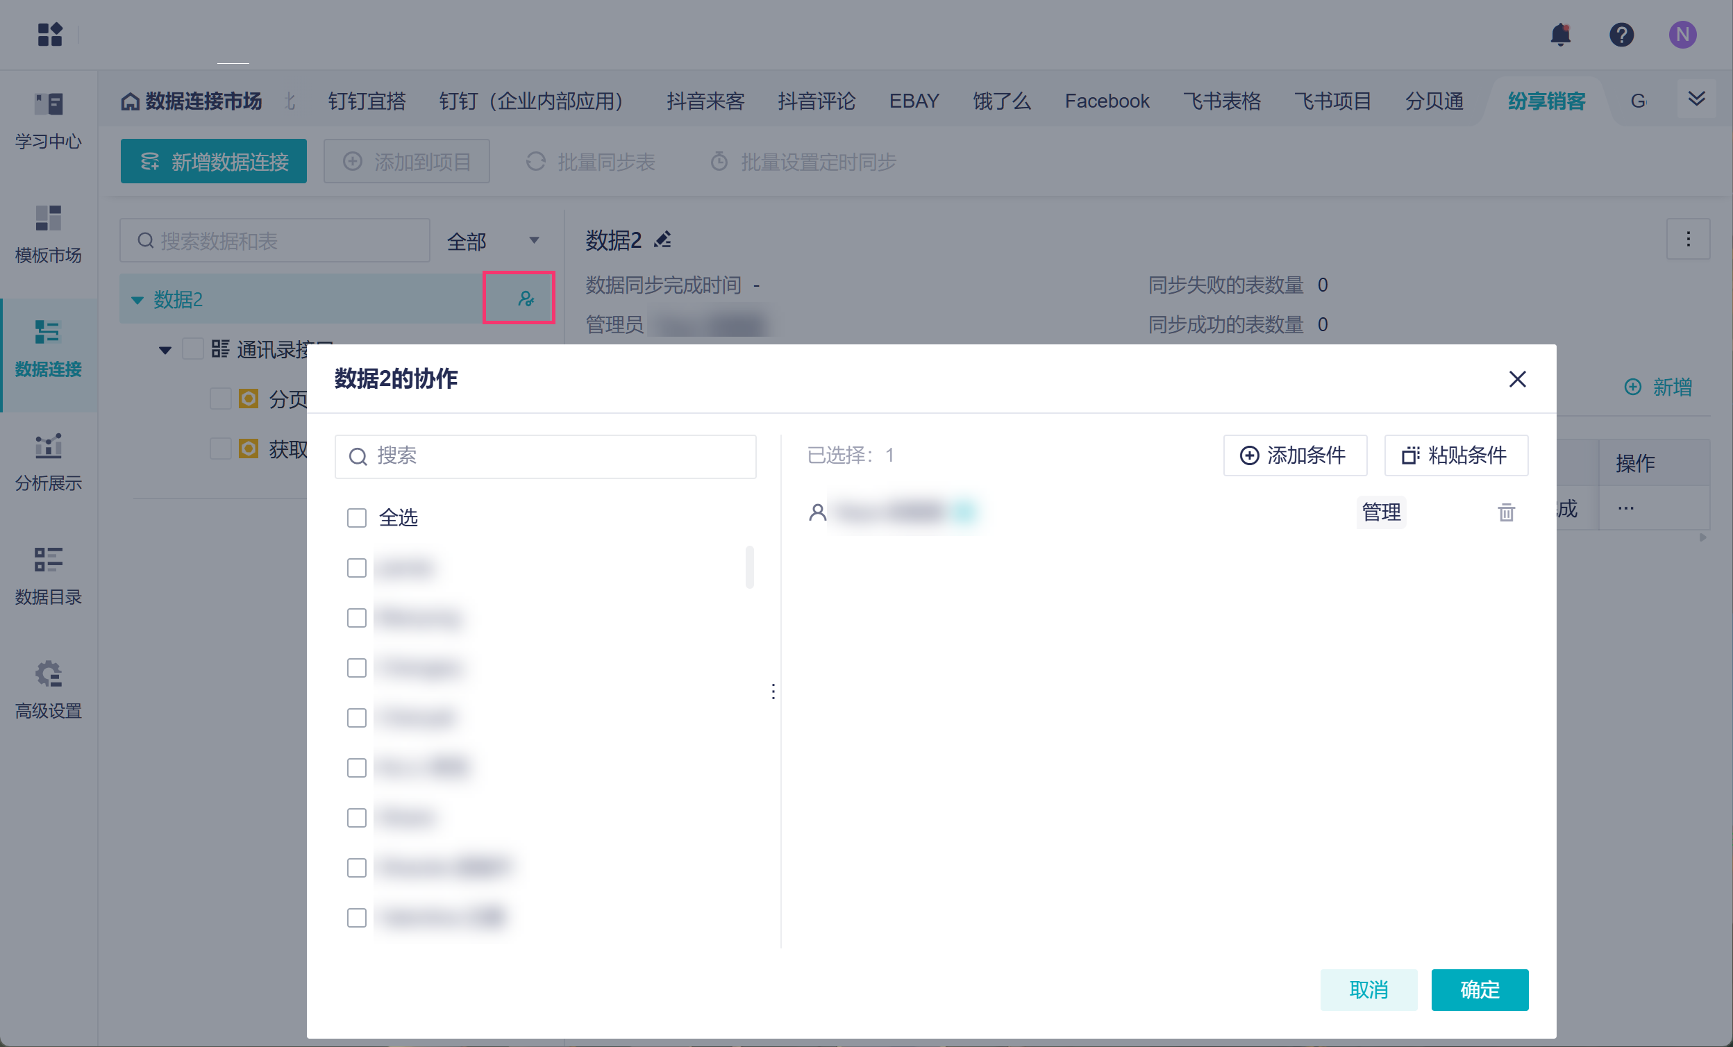Tick the first user checkbox below 全选
The height and width of the screenshot is (1047, 1733).
pos(357,567)
